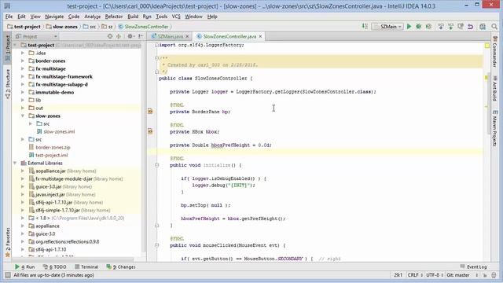
Task: Select border-zones.zip in project tree
Action: tap(53, 147)
